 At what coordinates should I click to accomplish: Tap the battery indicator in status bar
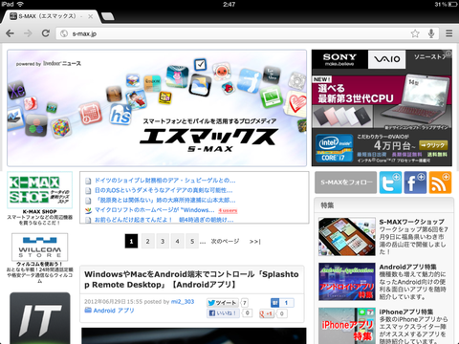pos(452,5)
